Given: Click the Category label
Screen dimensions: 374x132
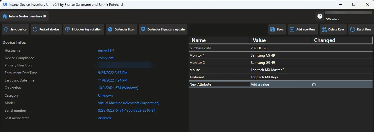Looking at the screenshot, I should [x=12, y=95].
